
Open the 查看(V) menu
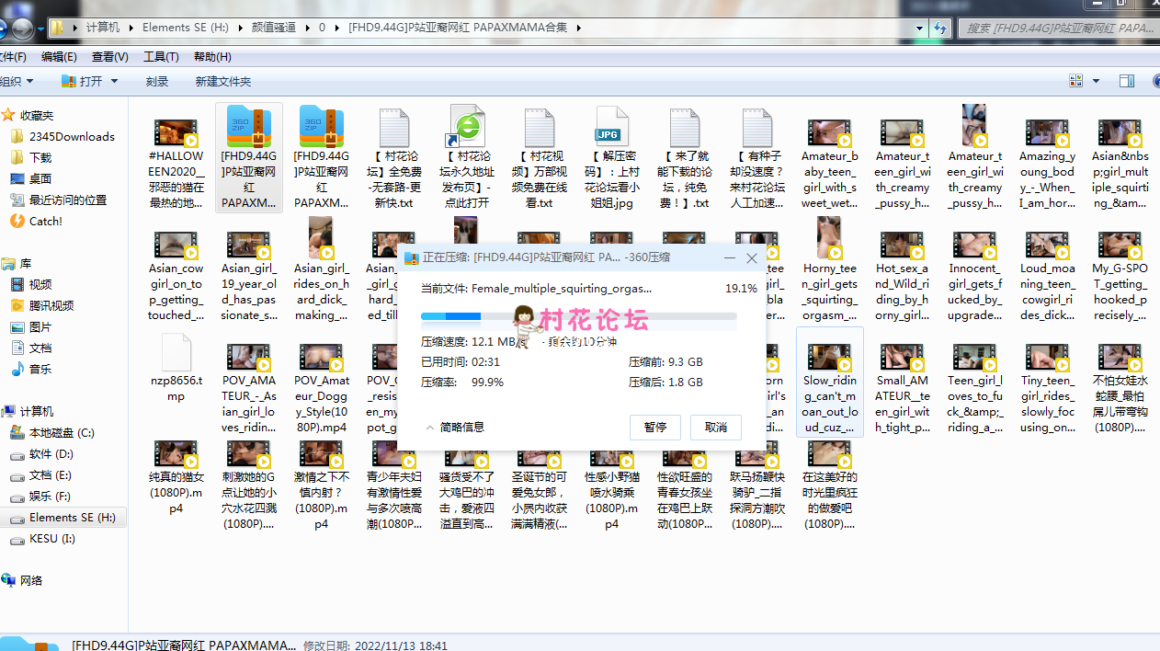point(109,57)
